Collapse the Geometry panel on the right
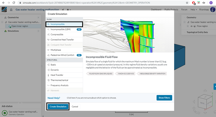Image resolution: width=216 pixels, height=117 pixels. 185,18
